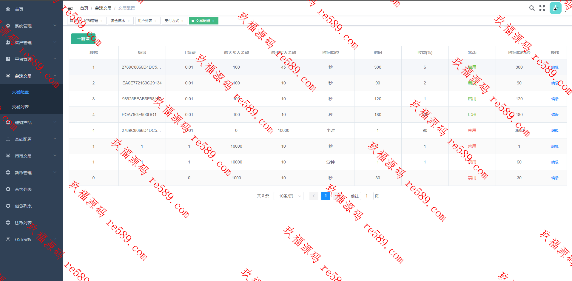572x281 pixels.
Task: Switch to the 支付方式 tab
Action: (x=172, y=21)
